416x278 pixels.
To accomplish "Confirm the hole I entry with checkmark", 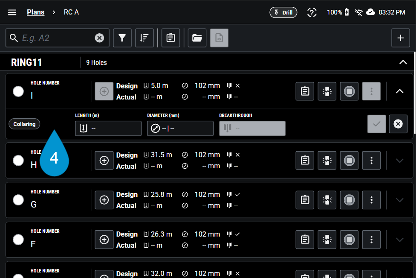I will [x=376, y=124].
